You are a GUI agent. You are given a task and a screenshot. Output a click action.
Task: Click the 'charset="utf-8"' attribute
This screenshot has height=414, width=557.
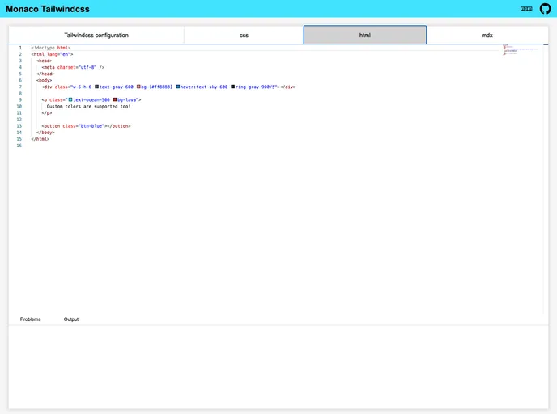pos(77,67)
